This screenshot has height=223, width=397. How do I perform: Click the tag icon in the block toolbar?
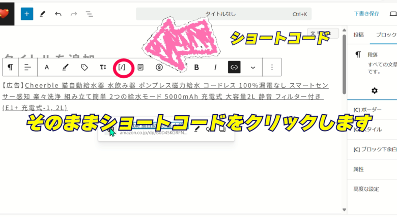[84, 67]
